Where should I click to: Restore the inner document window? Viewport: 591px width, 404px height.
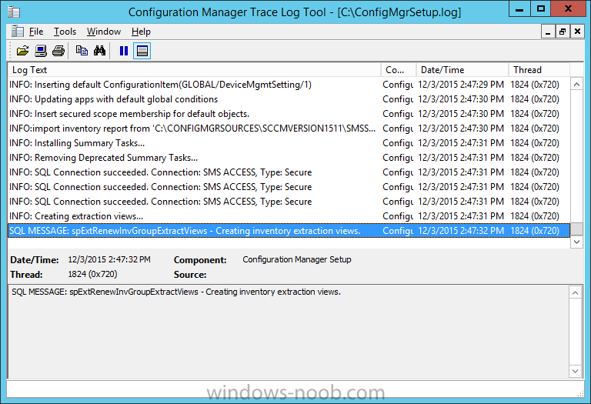[x=563, y=32]
